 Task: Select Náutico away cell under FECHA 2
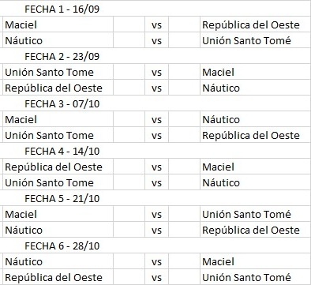(255, 88)
